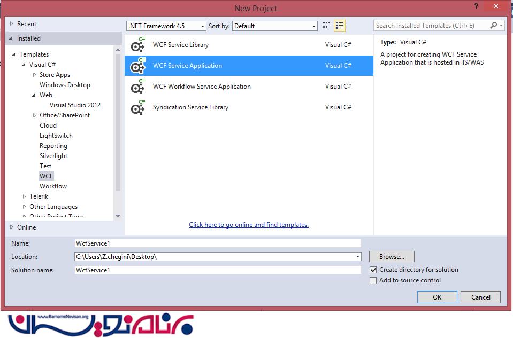Viewport: 513px width, 338px height.
Task: Select the Cloud category
Action: [x=48, y=125]
